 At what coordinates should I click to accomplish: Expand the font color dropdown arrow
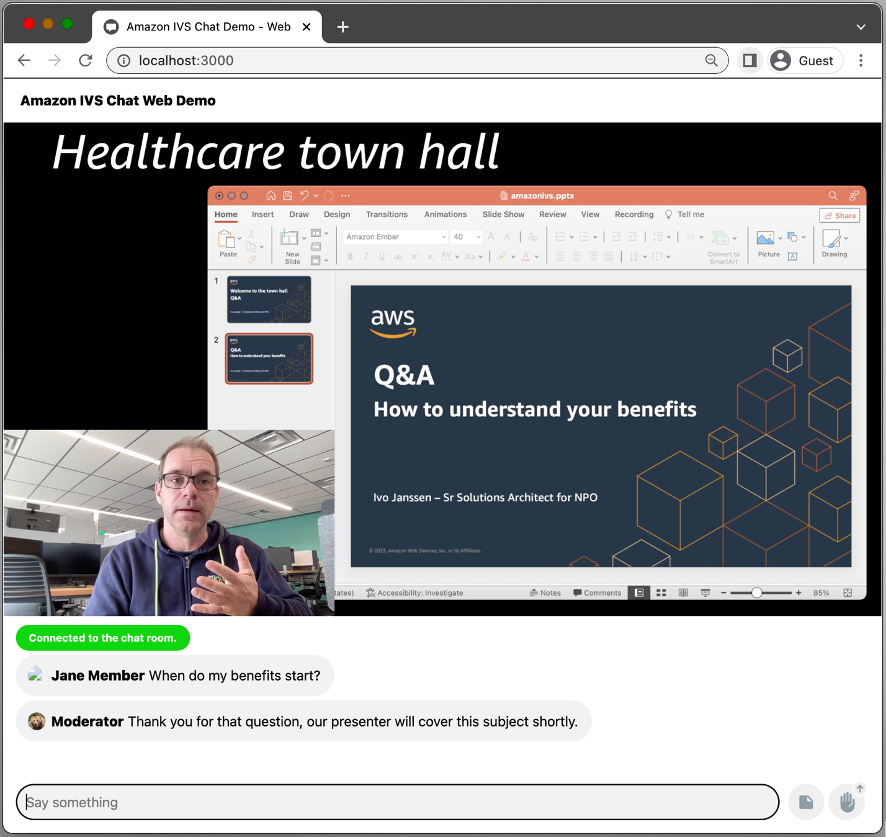[x=535, y=257]
